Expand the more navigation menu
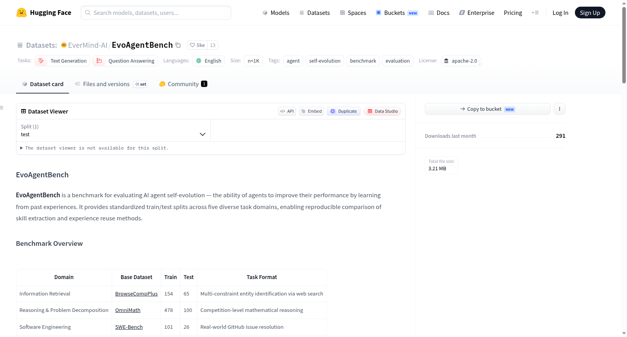 pyautogui.click(x=535, y=13)
